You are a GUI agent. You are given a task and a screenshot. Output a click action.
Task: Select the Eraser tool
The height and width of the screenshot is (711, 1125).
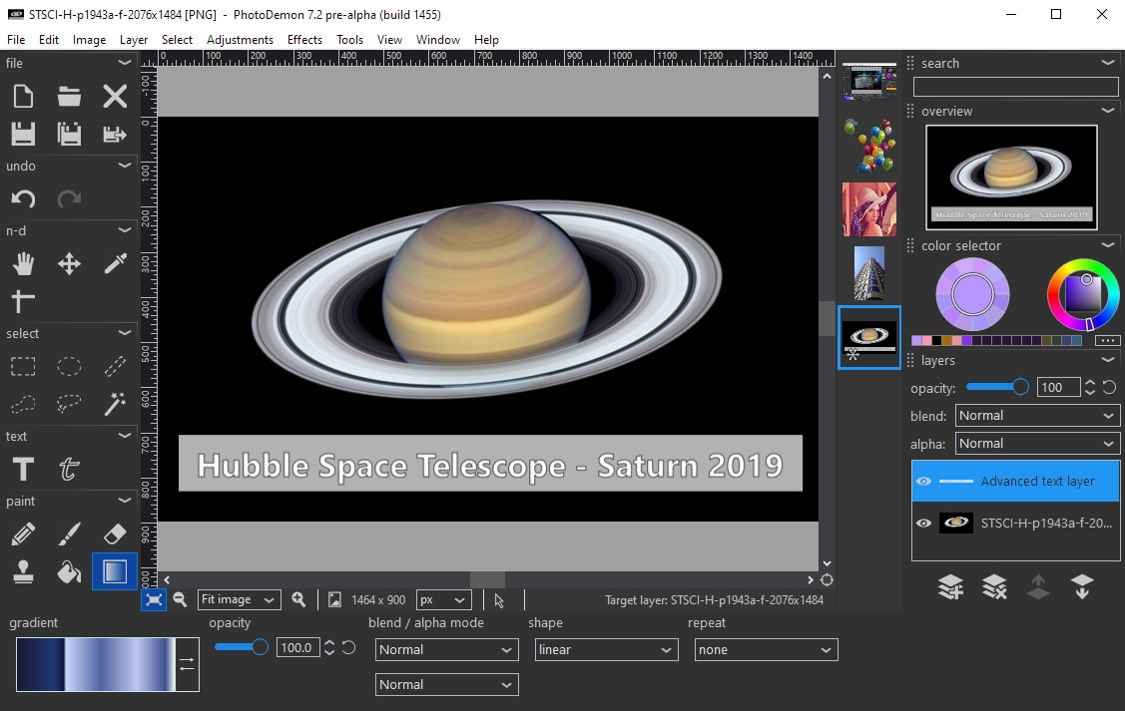click(x=113, y=533)
